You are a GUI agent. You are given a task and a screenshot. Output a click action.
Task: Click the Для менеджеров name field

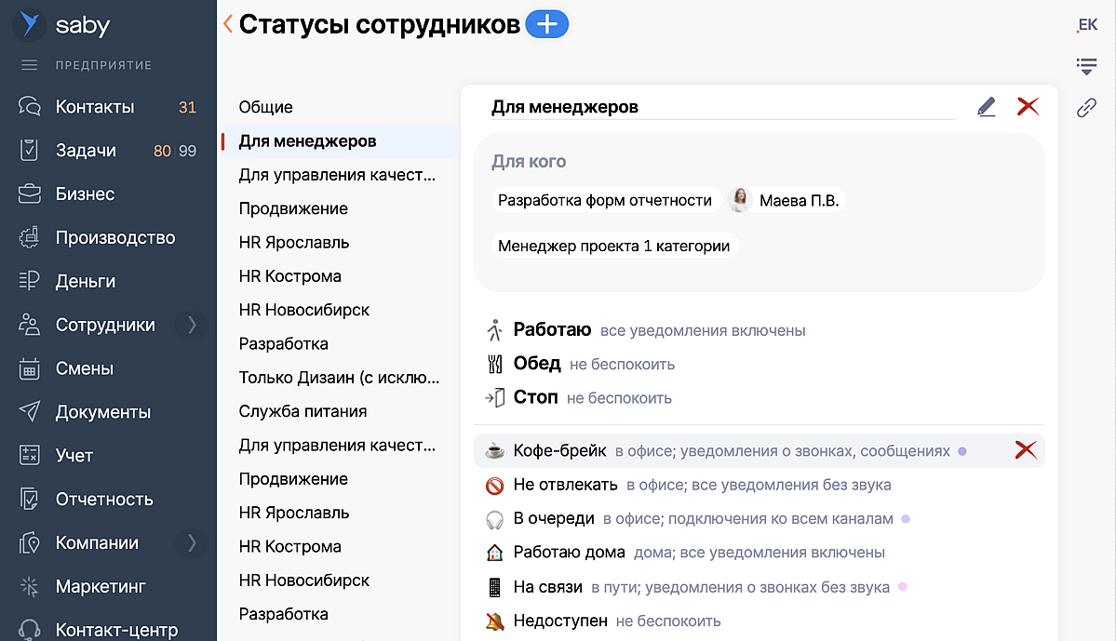coord(721,107)
